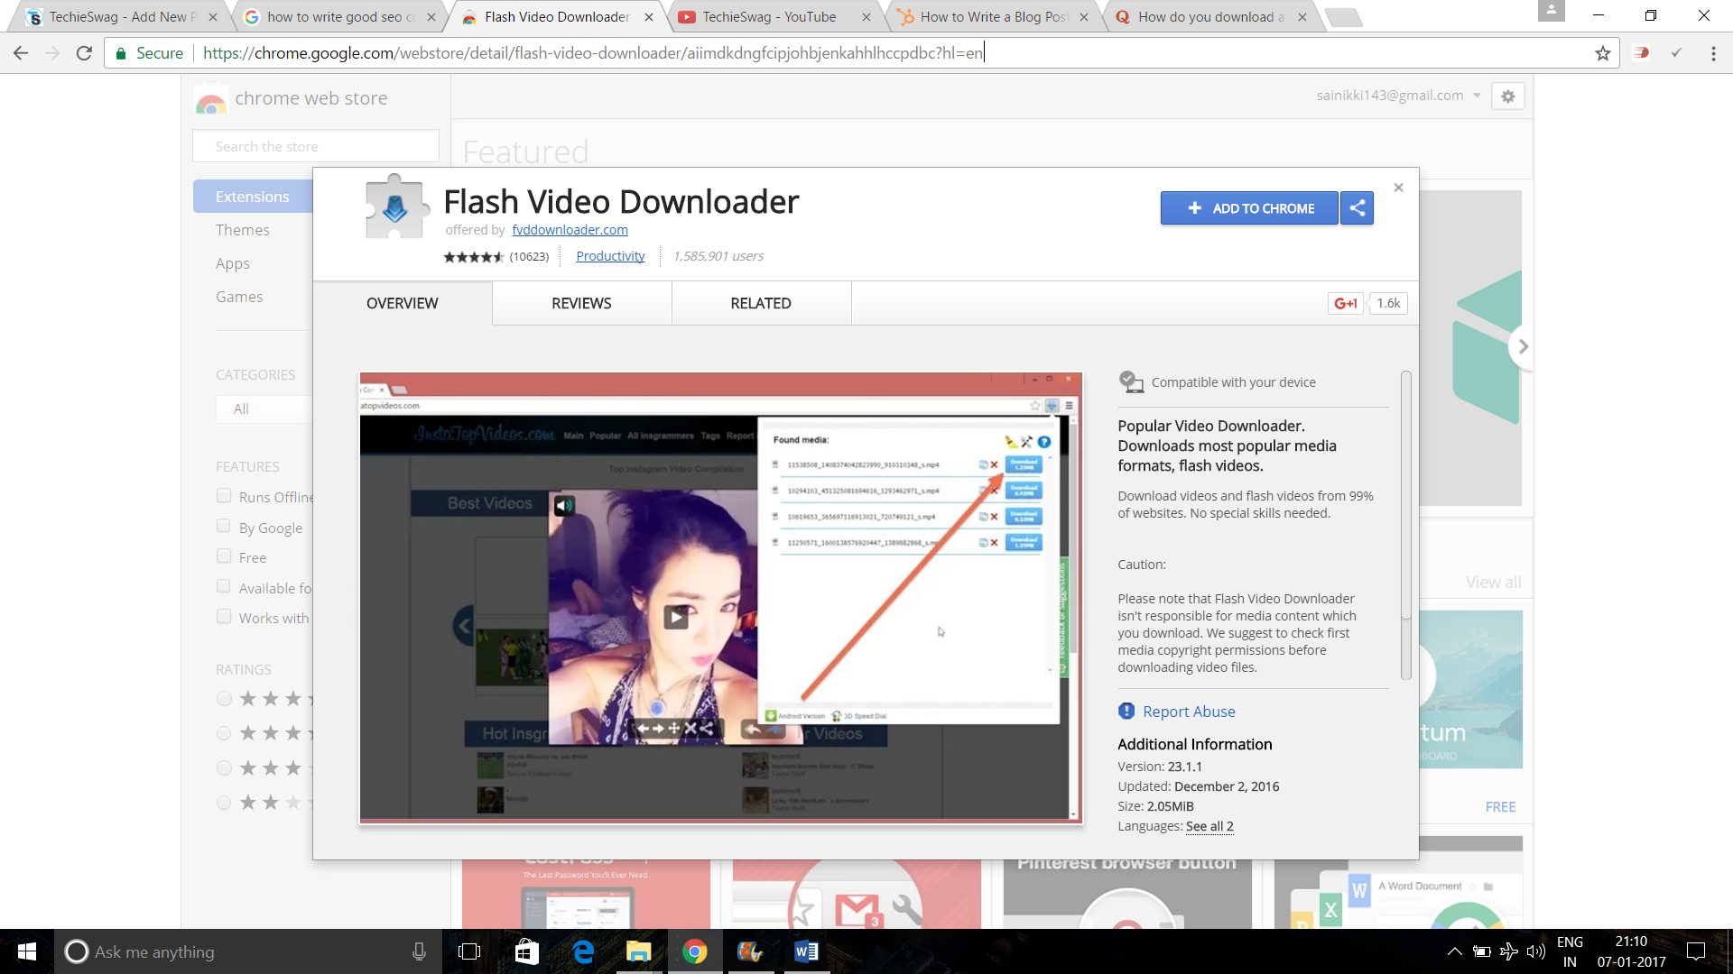Screen dimensions: 1733x974
Task: Click the fvddownloader.com link
Action: tap(569, 228)
